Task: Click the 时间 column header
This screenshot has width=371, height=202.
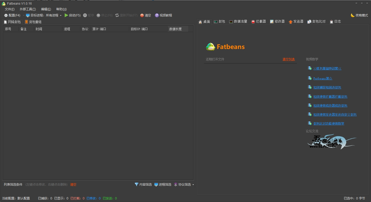Action: point(48,29)
